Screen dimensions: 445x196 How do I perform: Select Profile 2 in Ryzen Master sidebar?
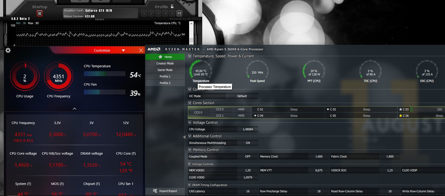coord(165,83)
